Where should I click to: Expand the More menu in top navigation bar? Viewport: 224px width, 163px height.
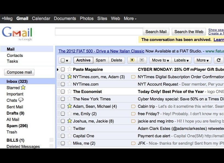coord(130,18)
